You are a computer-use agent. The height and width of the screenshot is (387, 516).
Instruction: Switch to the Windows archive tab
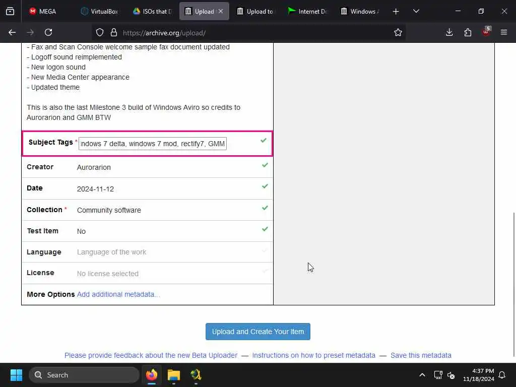coord(359,12)
